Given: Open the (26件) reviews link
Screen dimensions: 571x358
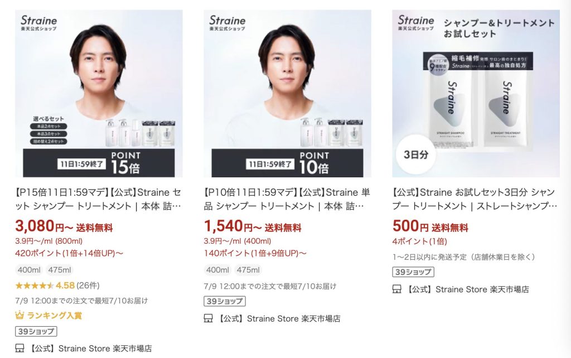Looking at the screenshot, I should (88, 286).
